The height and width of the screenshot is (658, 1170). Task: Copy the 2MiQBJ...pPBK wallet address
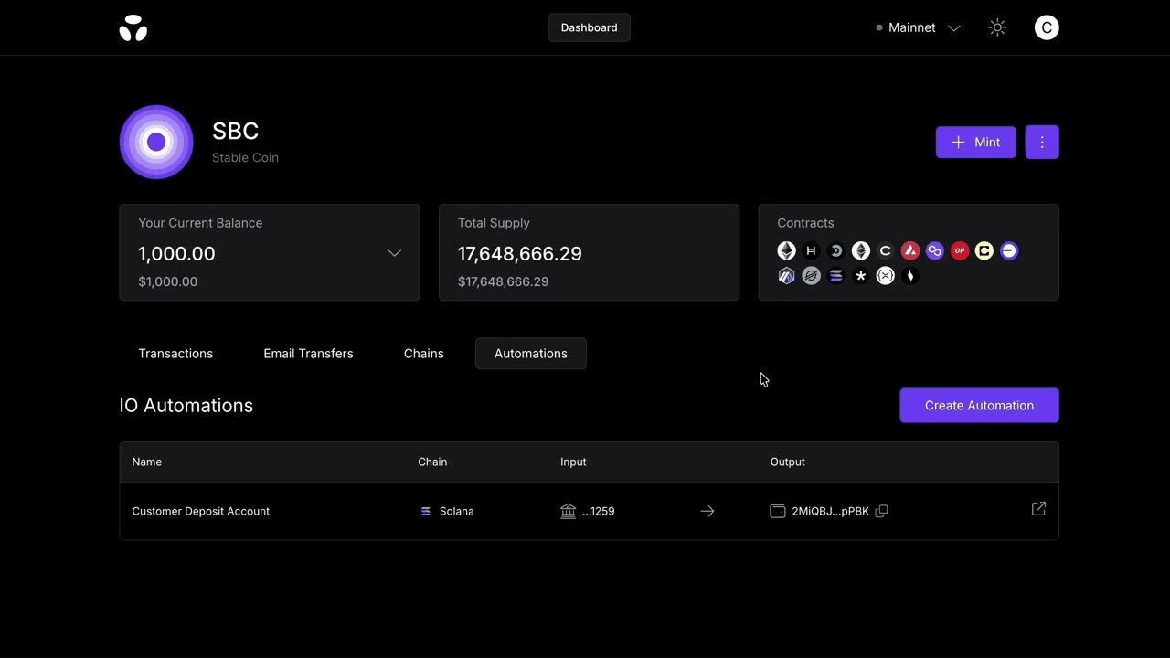click(x=881, y=511)
